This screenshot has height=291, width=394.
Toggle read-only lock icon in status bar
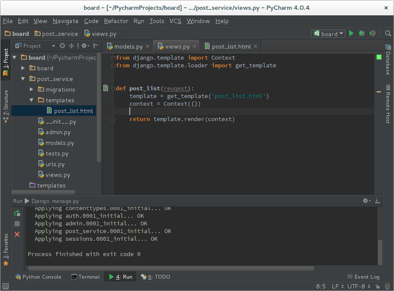pos(377,286)
